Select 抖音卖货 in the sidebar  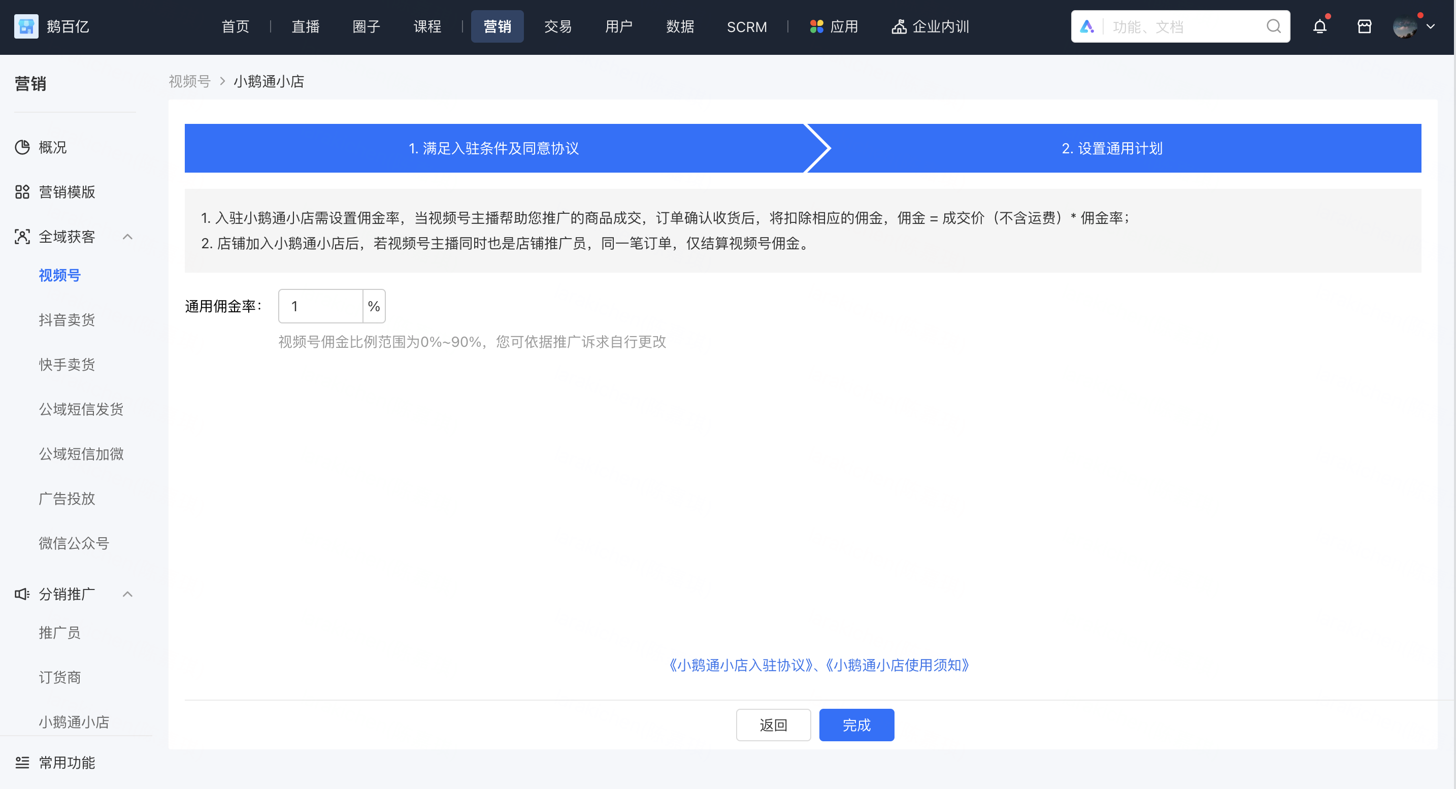pyautogui.click(x=66, y=319)
